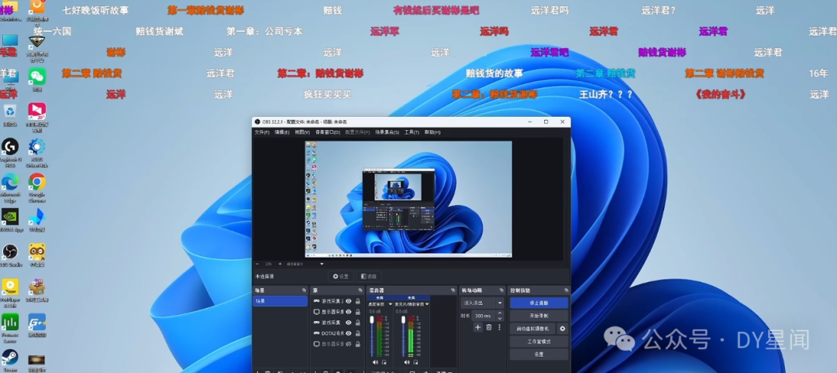This screenshot has width=837, height=373.
Task: Mute the 麦克风/辅助音频 channel speaker icon
Action: point(405,362)
